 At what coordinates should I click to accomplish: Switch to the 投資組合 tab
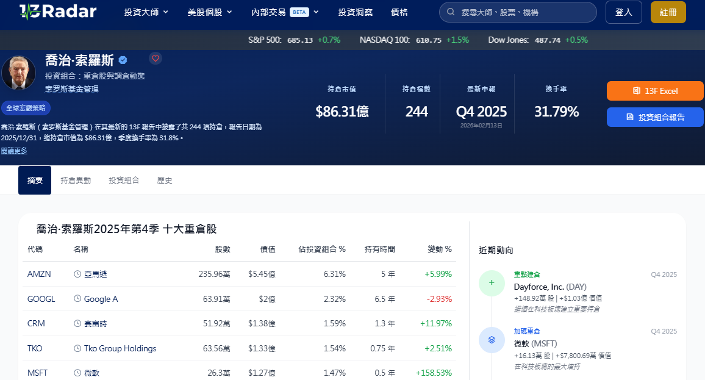[124, 181]
